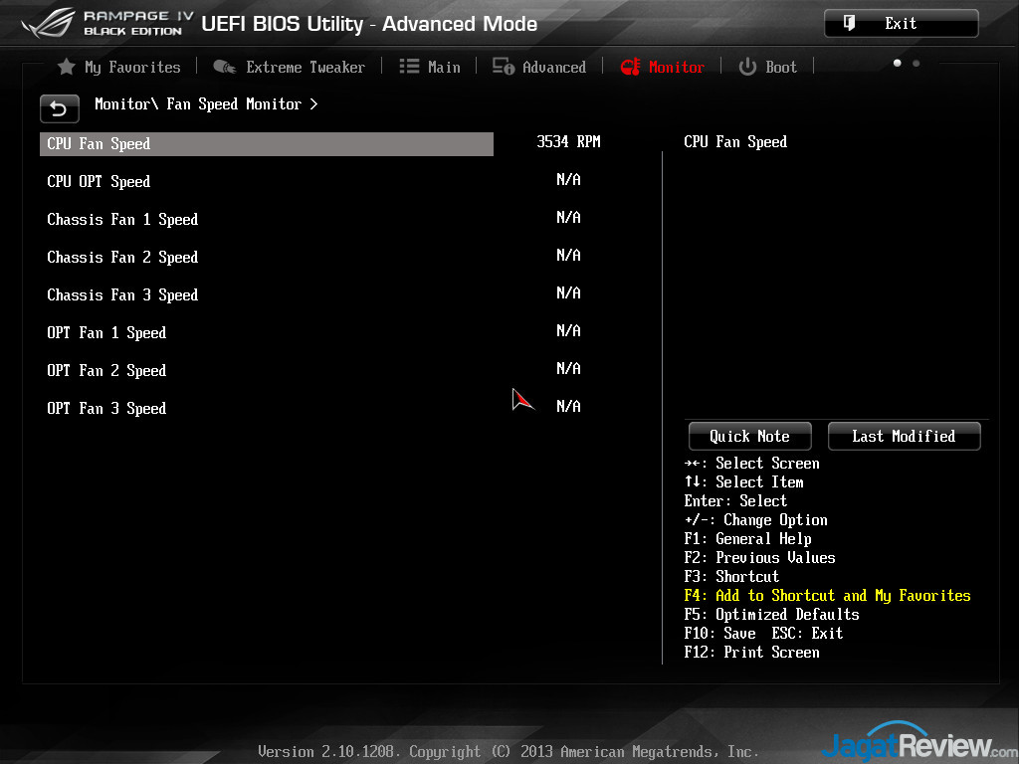The height and width of the screenshot is (764, 1019).
Task: Click the N/A value of Chassis Fan 2 Speed
Action: (568, 255)
